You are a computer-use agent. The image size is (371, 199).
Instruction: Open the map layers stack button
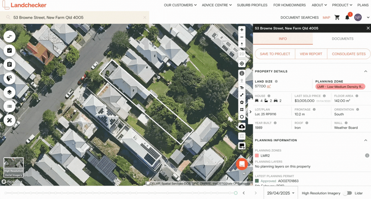pos(10,92)
